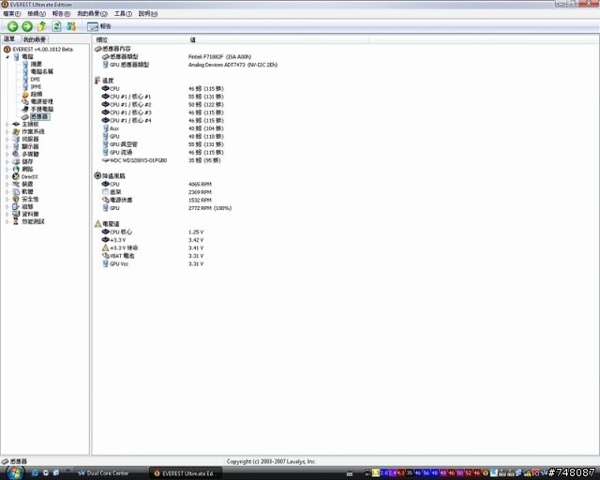Open the Tools (工具) menu
This screenshot has height=480, width=600.
point(123,14)
